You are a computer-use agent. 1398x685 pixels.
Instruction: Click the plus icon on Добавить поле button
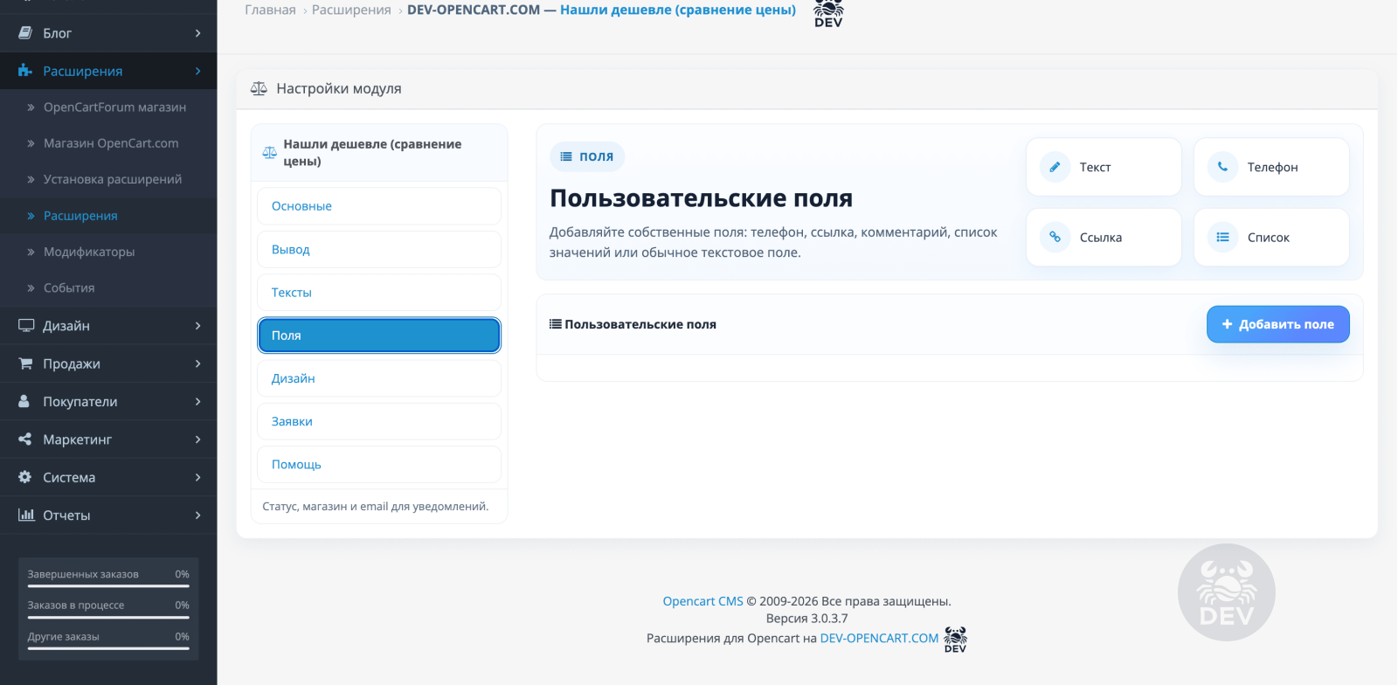point(1227,324)
